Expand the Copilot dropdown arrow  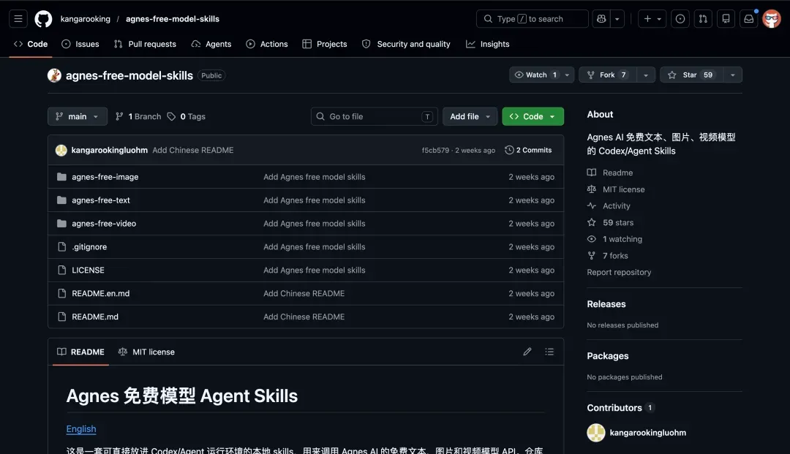point(617,19)
